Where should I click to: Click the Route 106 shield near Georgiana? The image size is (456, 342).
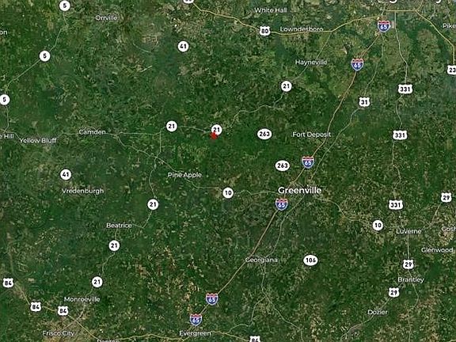(310, 260)
